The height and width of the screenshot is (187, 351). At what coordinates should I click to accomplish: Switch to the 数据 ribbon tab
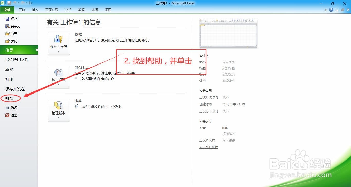[x=81, y=10]
